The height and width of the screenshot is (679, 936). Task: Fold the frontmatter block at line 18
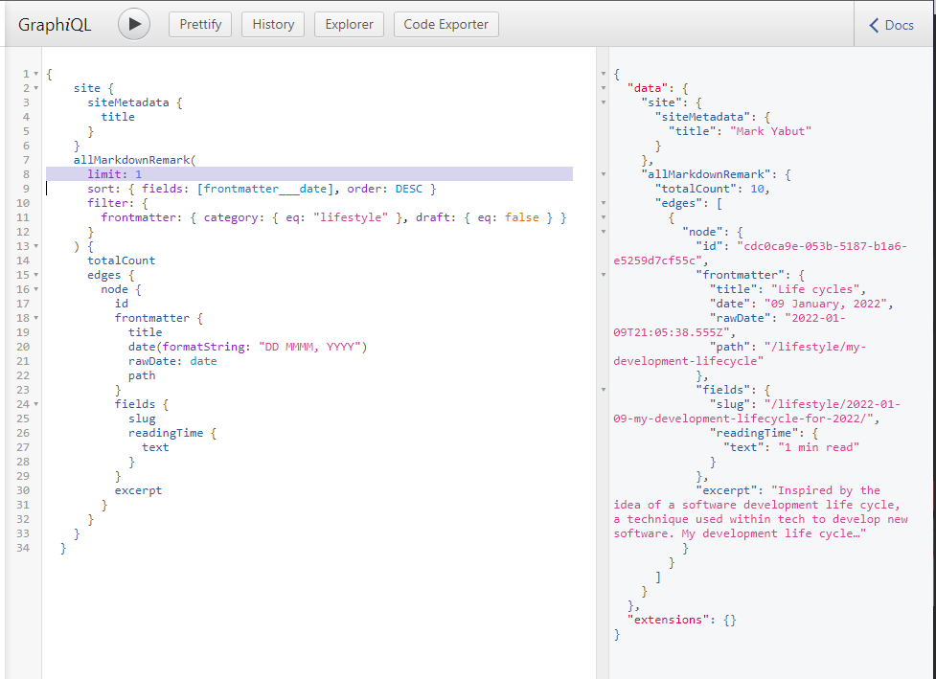click(35, 318)
